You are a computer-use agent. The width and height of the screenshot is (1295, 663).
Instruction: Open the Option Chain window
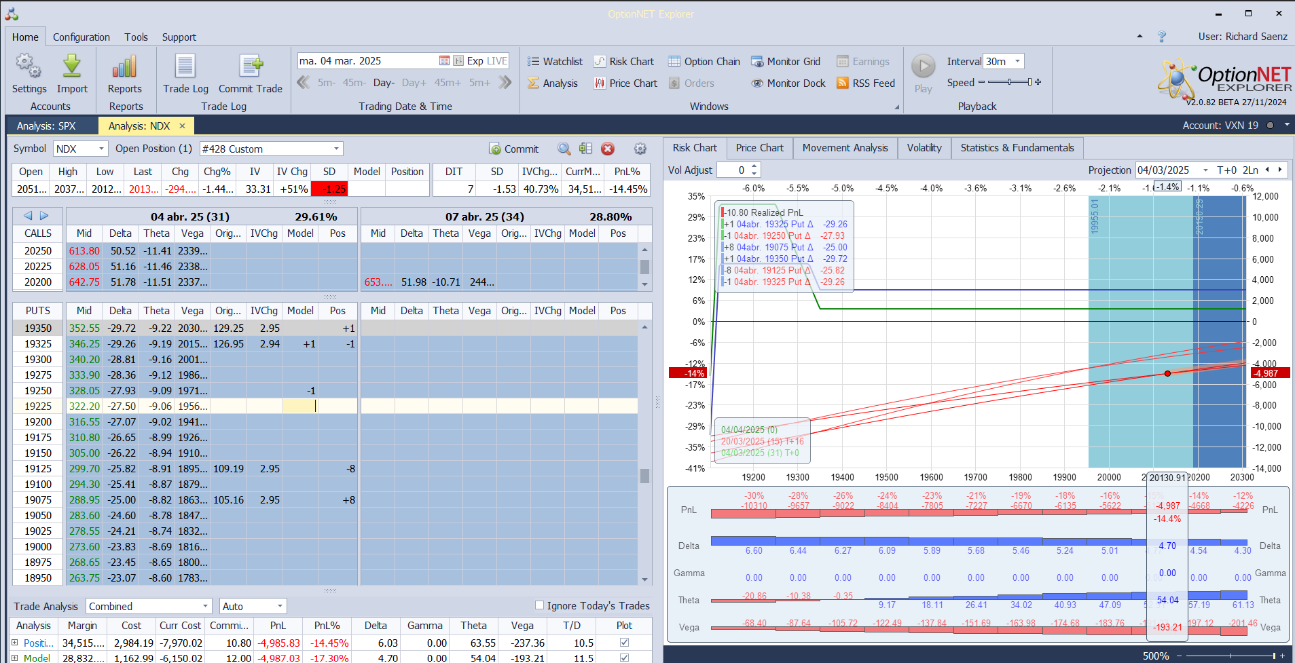click(x=704, y=61)
